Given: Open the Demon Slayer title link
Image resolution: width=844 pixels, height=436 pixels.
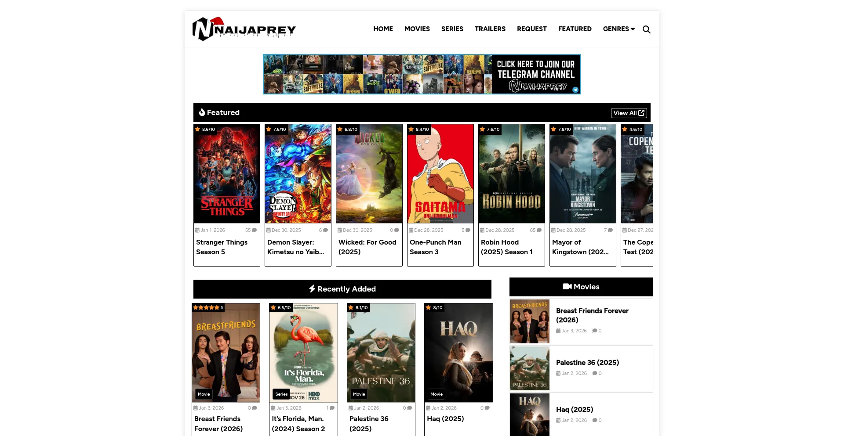Looking at the screenshot, I should point(295,247).
